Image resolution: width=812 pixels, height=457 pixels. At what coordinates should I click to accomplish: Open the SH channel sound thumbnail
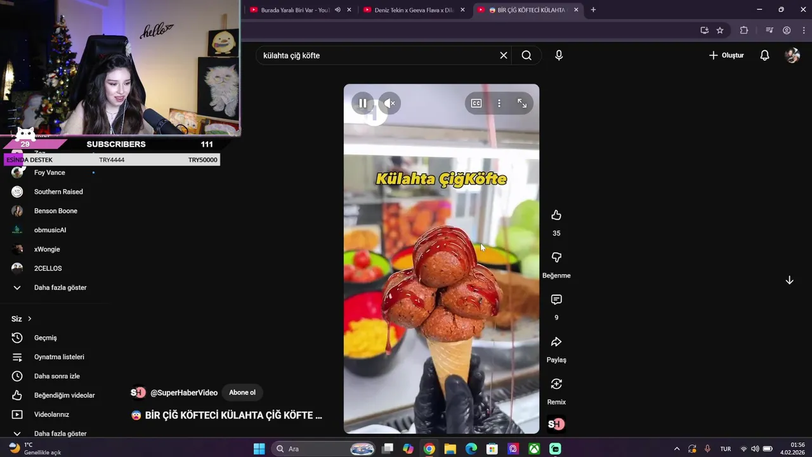pyautogui.click(x=556, y=424)
